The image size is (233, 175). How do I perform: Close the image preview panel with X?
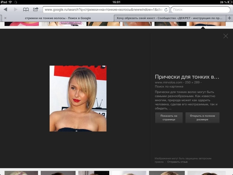tap(225, 36)
